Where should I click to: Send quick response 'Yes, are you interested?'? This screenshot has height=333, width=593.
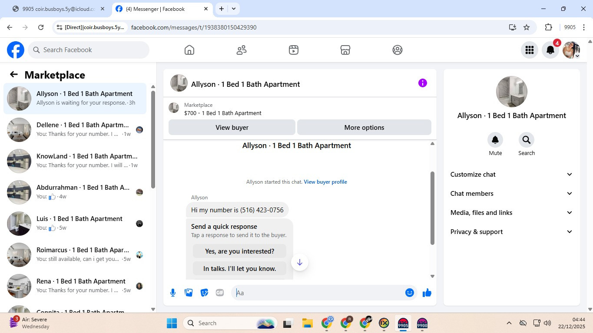point(240,251)
